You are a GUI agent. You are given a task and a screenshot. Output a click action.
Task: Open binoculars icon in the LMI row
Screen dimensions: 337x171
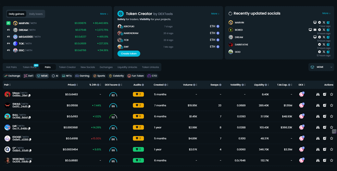point(318,127)
